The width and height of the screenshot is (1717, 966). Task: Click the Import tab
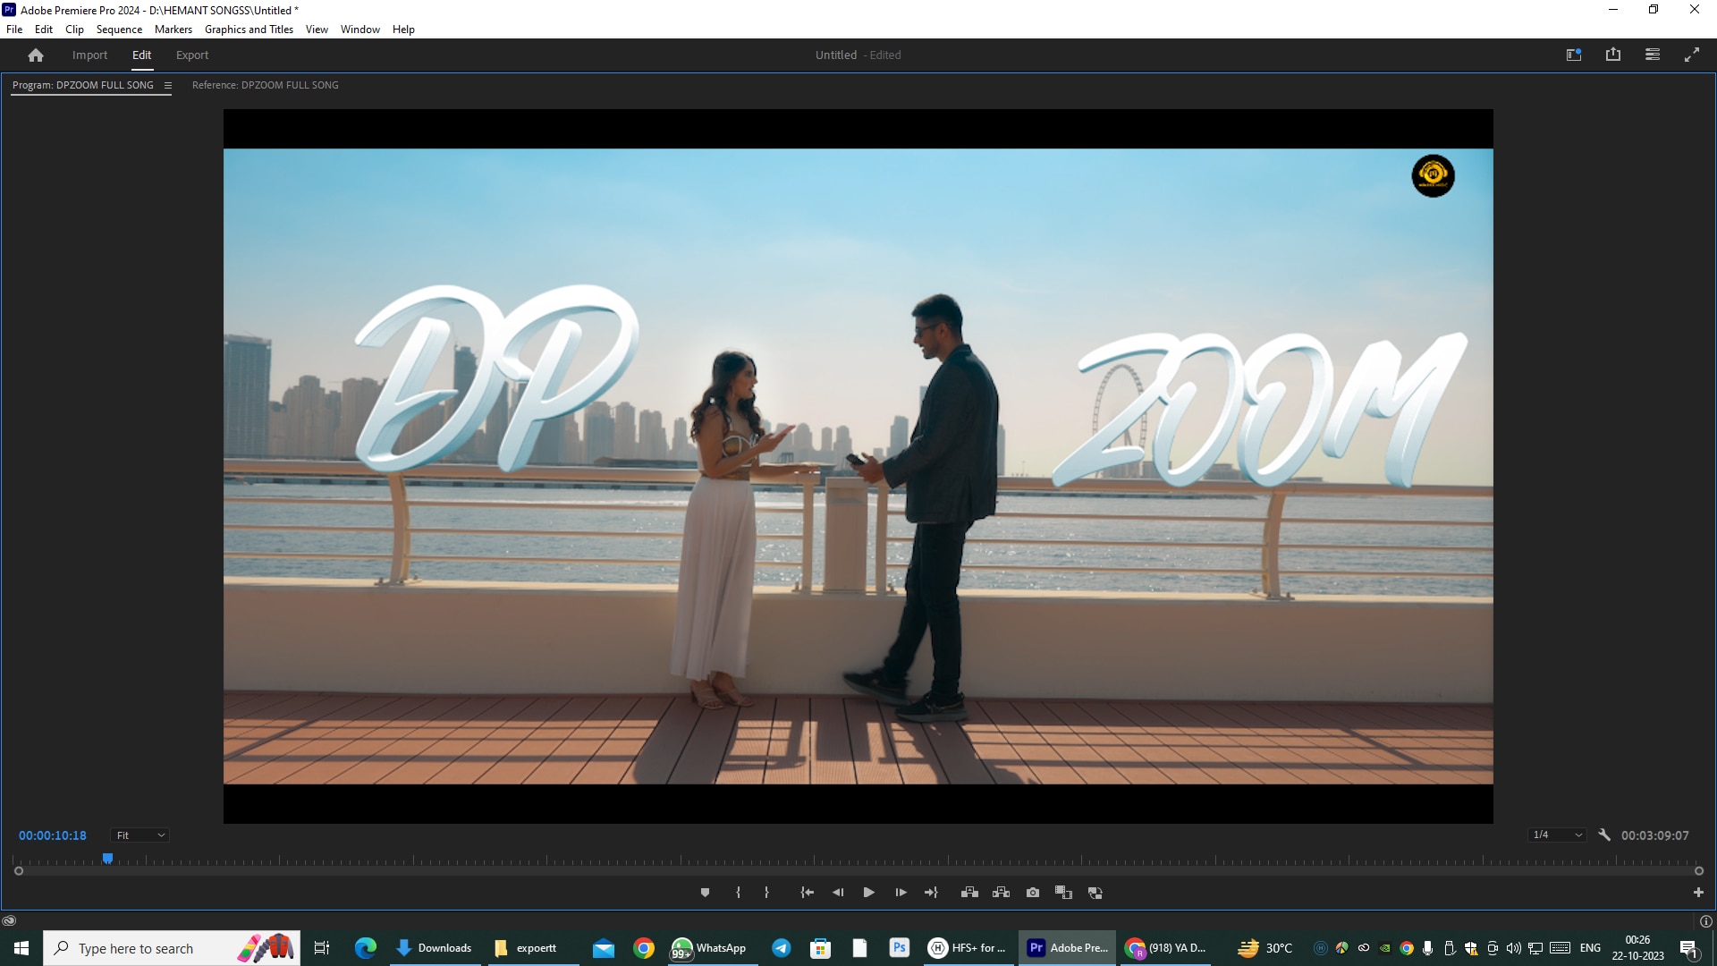point(89,55)
